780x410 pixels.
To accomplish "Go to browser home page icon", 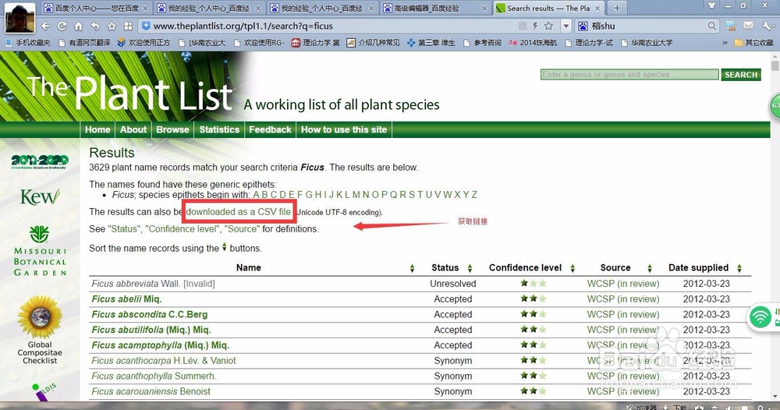I will tap(79, 26).
